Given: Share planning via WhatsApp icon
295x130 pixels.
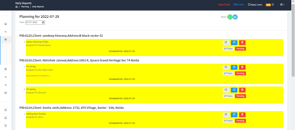Looking at the screenshot, I should (230, 17).
